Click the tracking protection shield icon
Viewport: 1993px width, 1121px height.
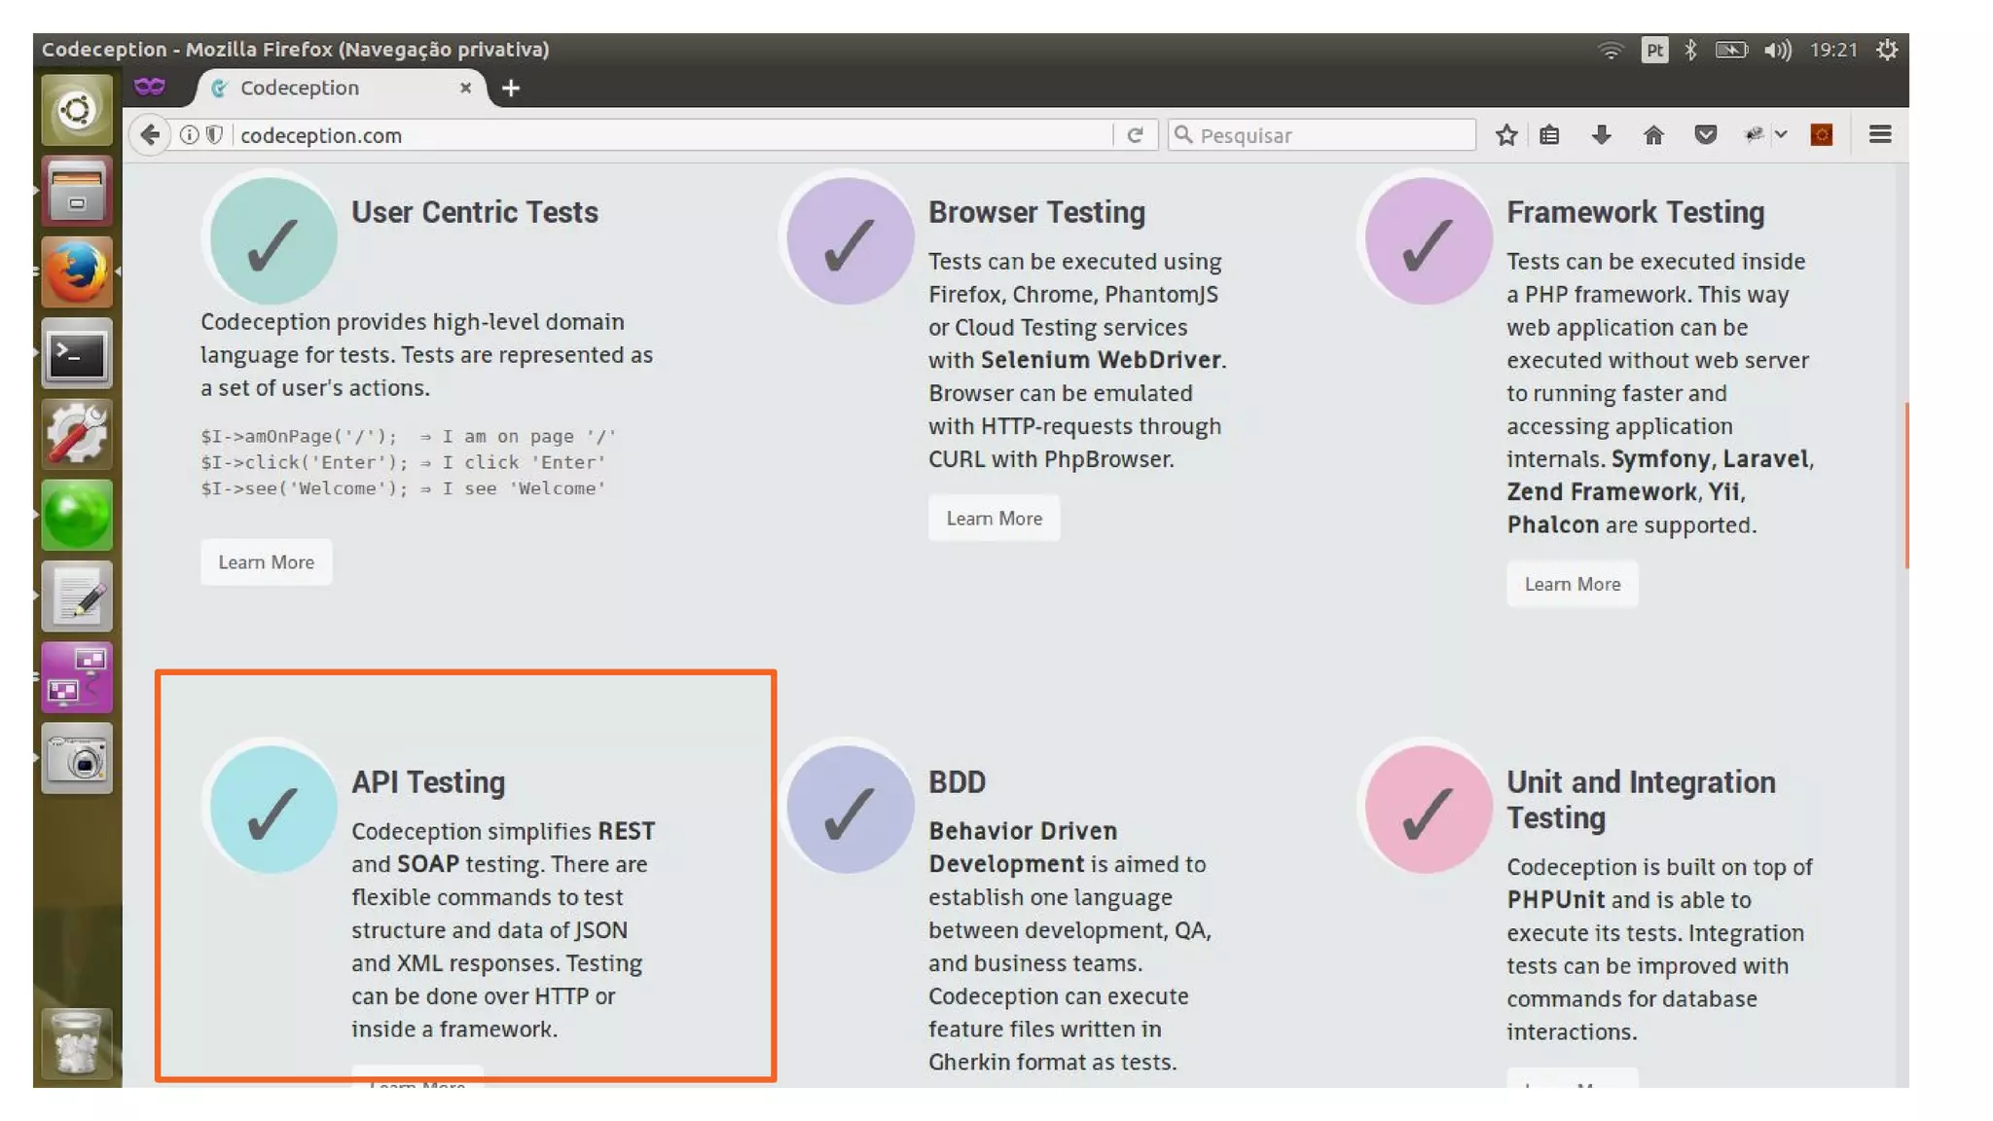coord(214,135)
